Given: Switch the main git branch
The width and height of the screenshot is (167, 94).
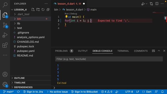Looking at the screenshot, I should point(8,92).
